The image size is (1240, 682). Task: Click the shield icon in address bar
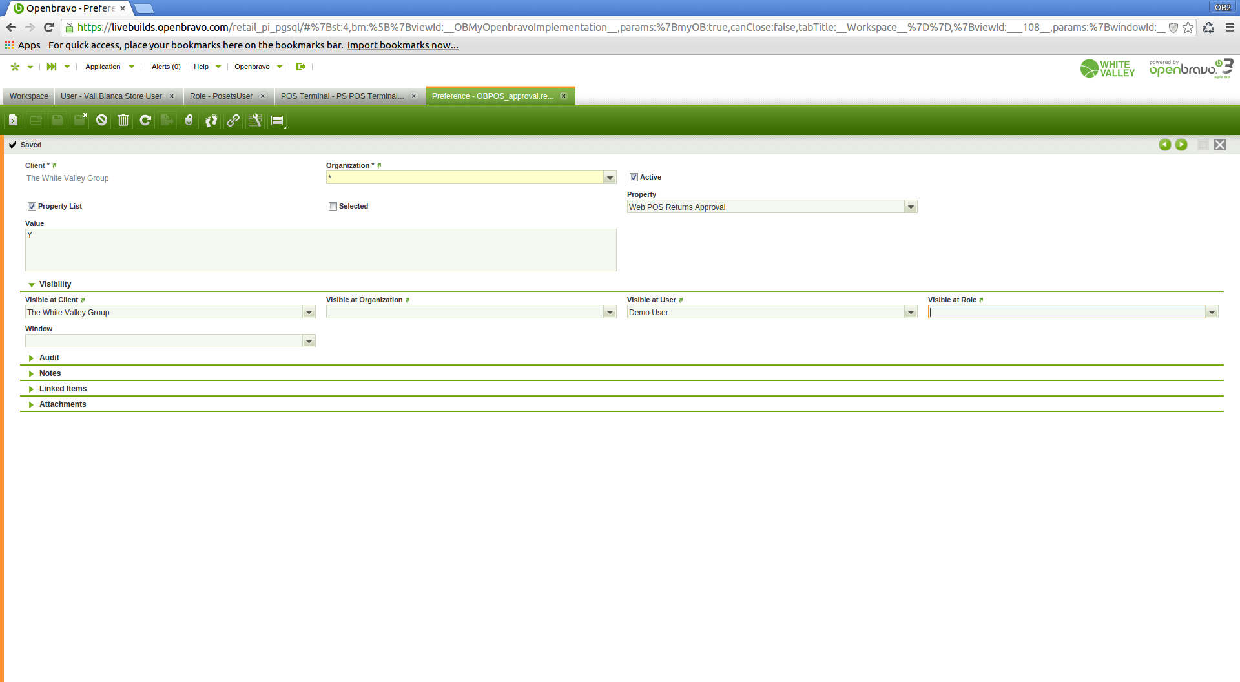(x=1173, y=27)
